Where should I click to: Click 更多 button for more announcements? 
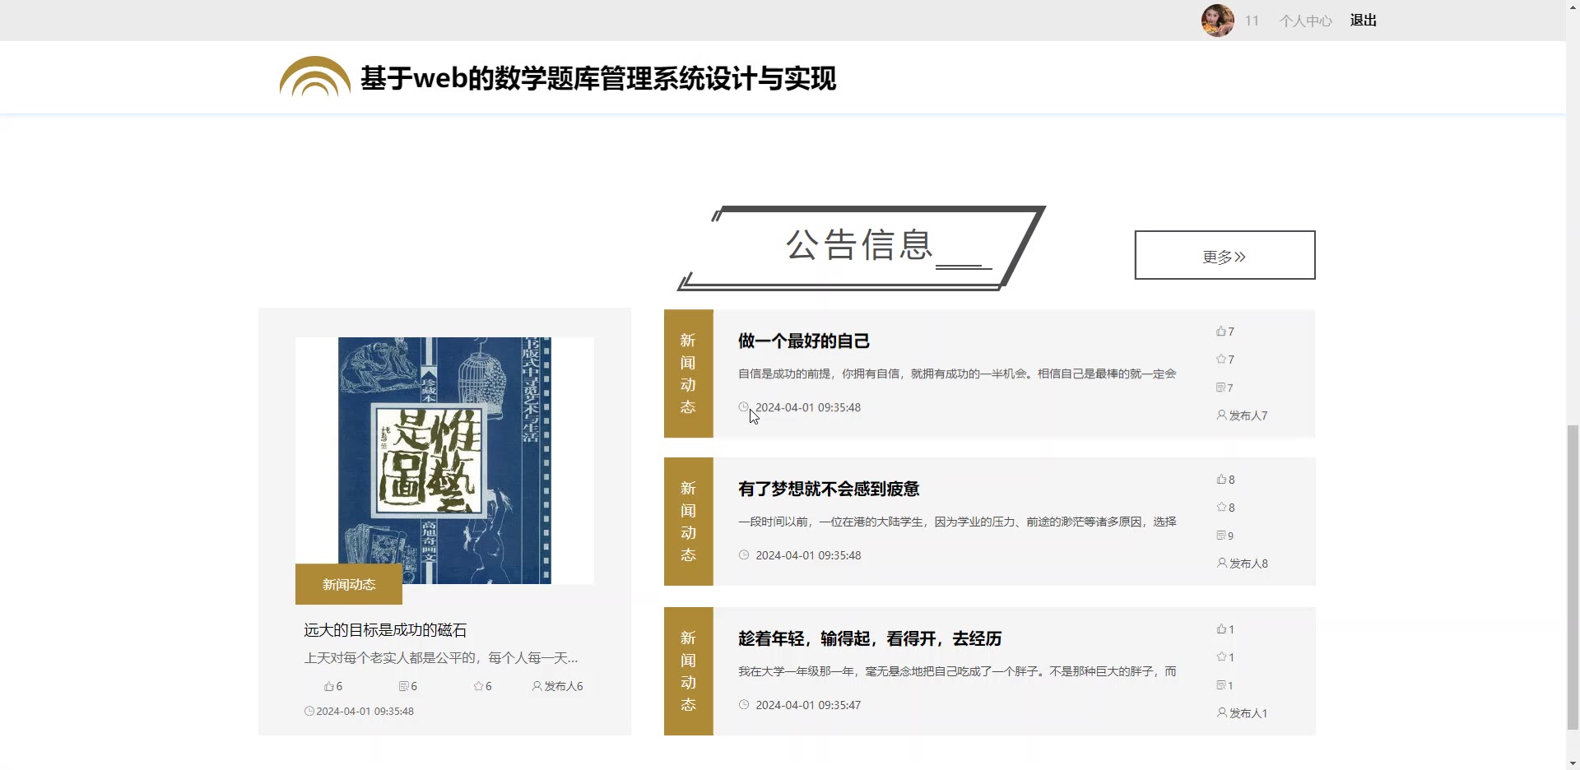point(1224,255)
